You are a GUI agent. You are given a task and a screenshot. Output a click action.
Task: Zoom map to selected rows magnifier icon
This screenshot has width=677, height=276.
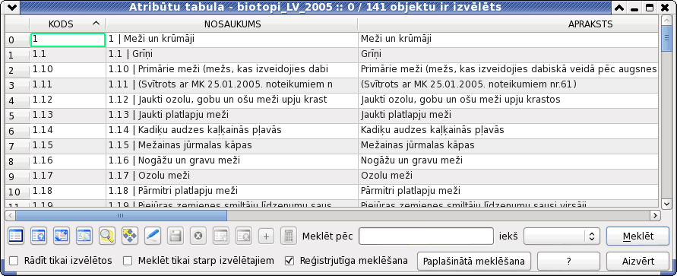coord(106,236)
